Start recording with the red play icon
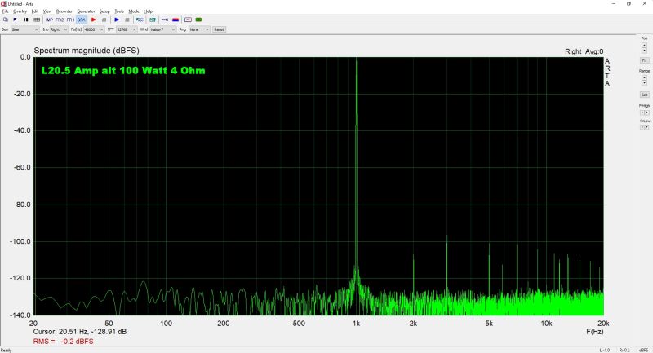 93,19
